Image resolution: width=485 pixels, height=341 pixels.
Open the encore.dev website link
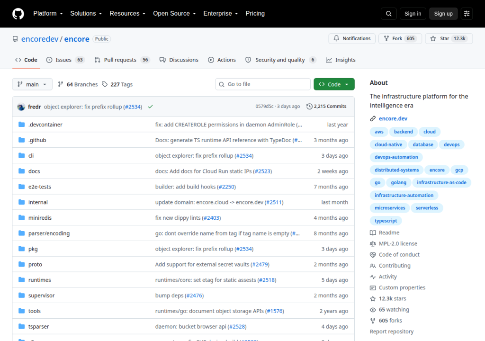393,118
